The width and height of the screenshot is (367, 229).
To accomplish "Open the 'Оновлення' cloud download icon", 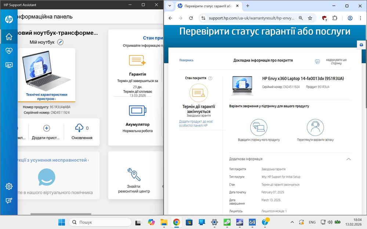I will point(79,128).
